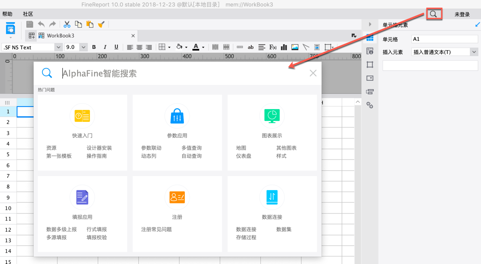Redo the last action
Viewport: 481px width, 264px height.
(53, 24)
